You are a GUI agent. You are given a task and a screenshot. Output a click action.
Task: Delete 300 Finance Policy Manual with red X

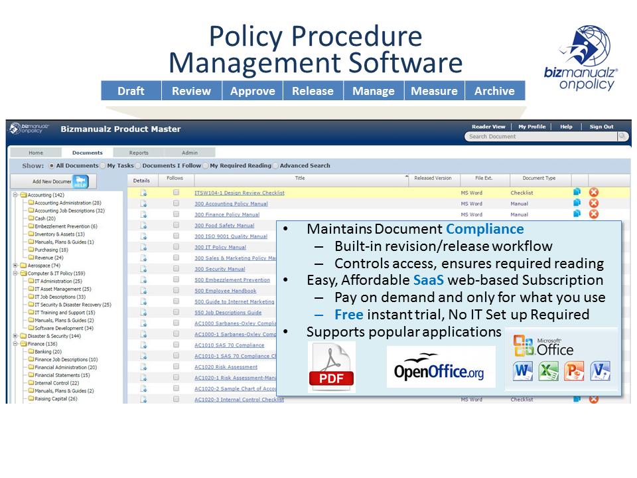click(594, 214)
